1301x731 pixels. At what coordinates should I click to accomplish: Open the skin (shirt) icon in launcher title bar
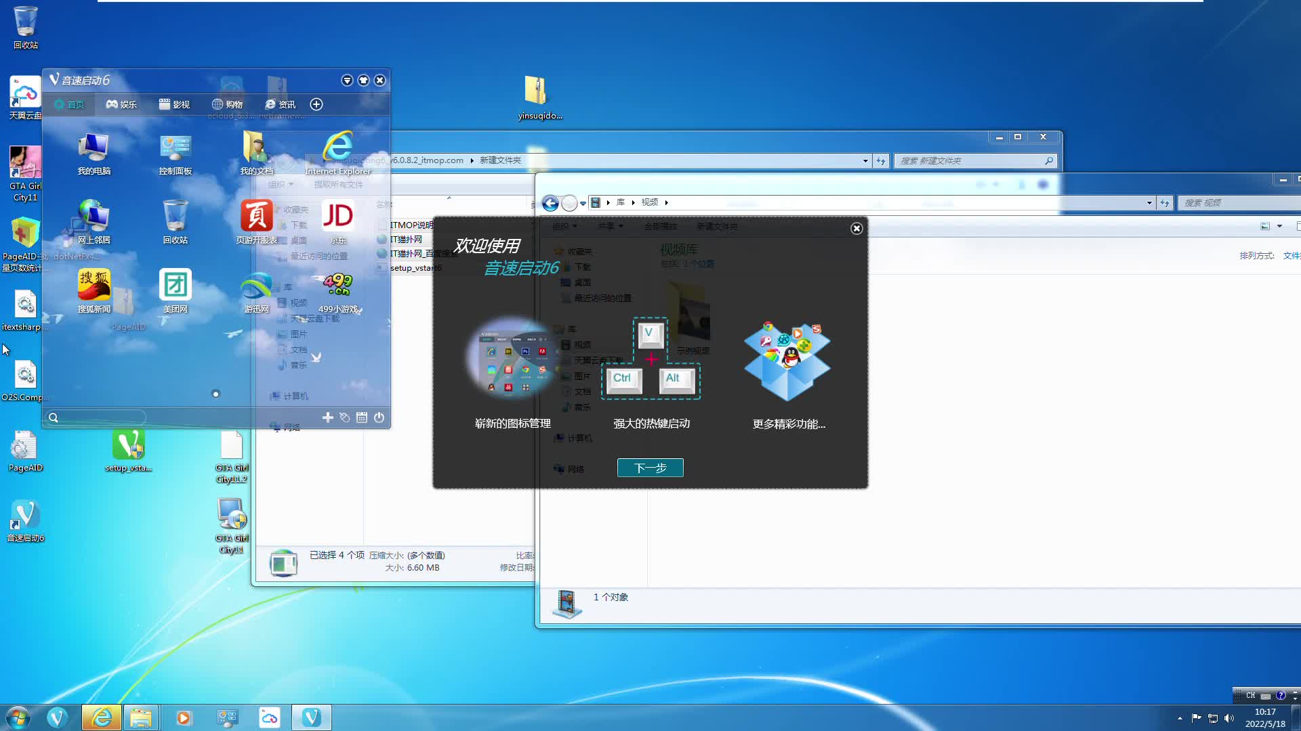click(363, 81)
